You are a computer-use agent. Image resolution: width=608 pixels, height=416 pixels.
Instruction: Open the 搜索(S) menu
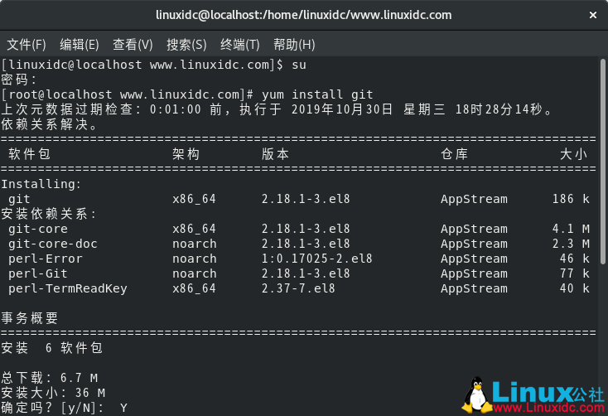pyautogui.click(x=186, y=44)
